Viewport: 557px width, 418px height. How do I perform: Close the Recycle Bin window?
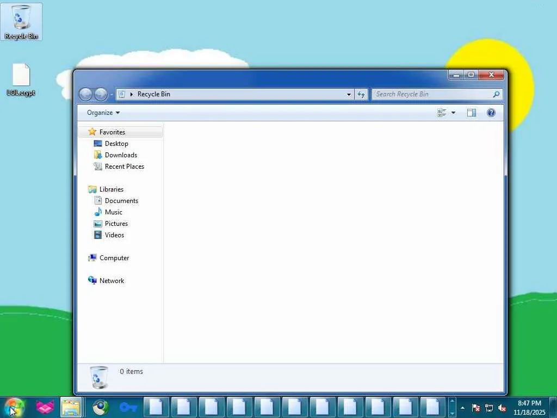[491, 75]
